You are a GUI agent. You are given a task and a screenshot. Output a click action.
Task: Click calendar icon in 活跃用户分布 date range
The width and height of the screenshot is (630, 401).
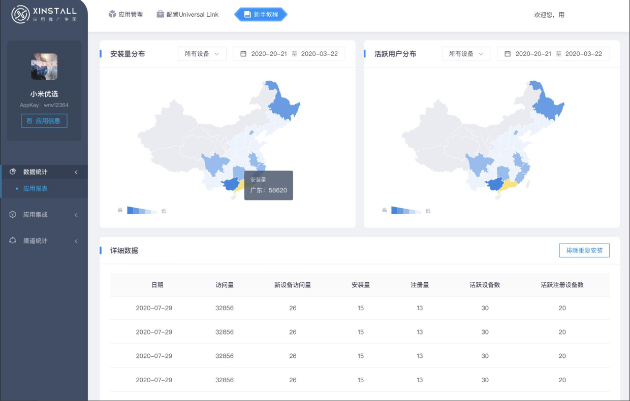click(508, 54)
